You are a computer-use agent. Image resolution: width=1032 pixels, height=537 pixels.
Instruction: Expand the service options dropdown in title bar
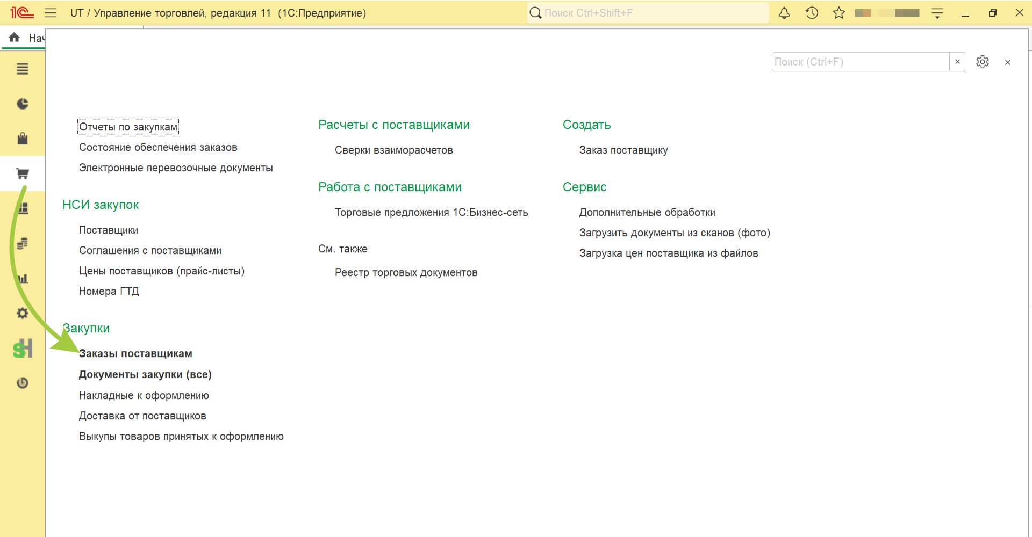click(937, 13)
